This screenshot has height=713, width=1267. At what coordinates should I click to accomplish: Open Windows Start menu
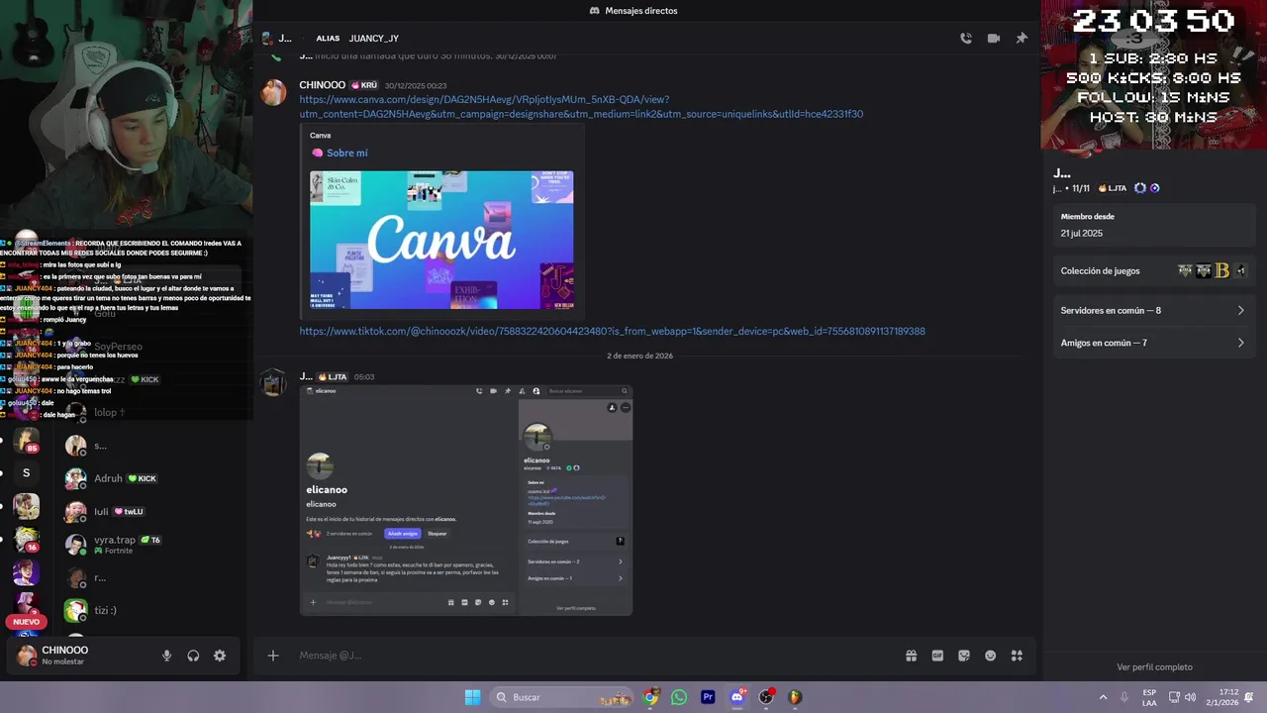click(x=473, y=697)
